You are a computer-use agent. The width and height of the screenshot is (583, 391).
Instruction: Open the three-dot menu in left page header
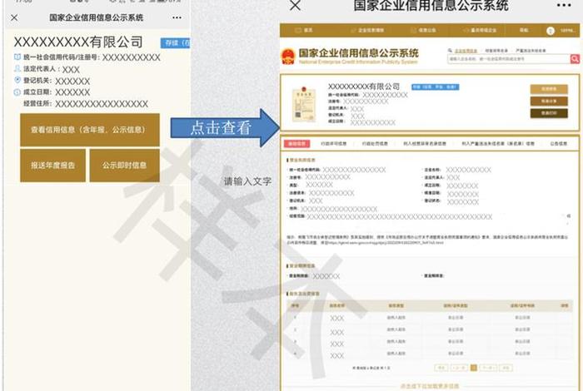point(177,17)
